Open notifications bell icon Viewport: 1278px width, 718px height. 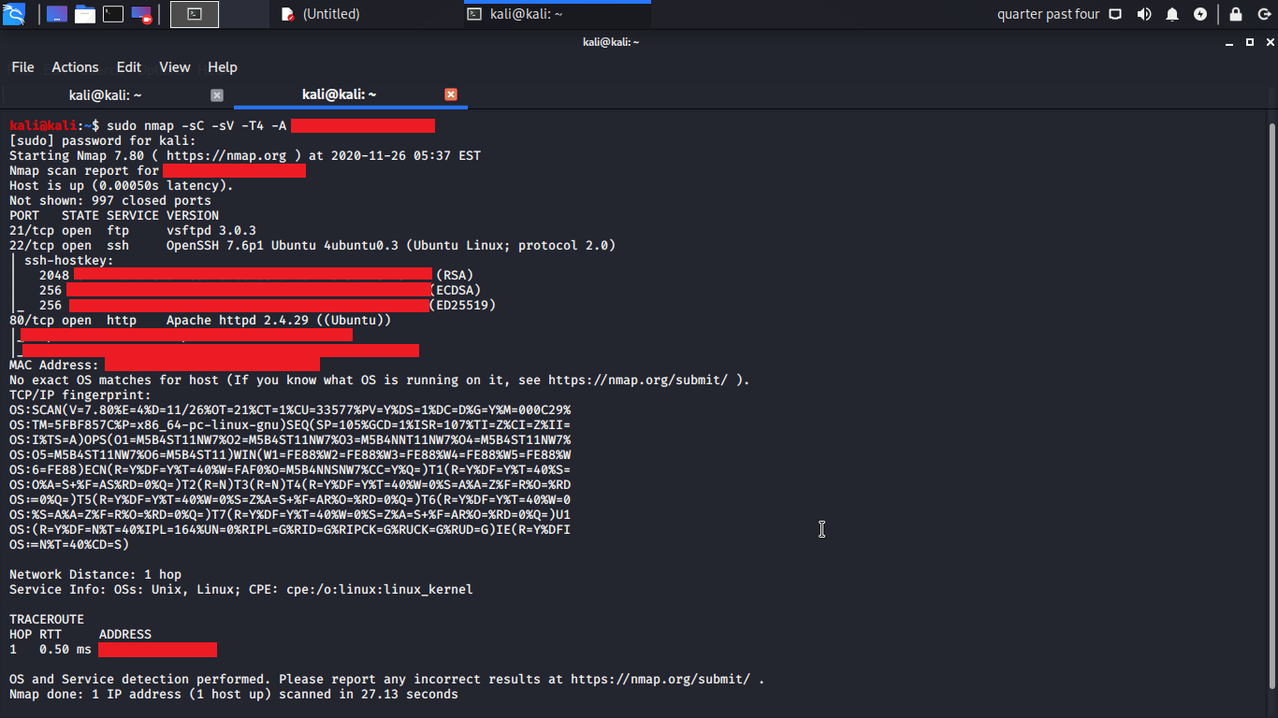click(1172, 14)
